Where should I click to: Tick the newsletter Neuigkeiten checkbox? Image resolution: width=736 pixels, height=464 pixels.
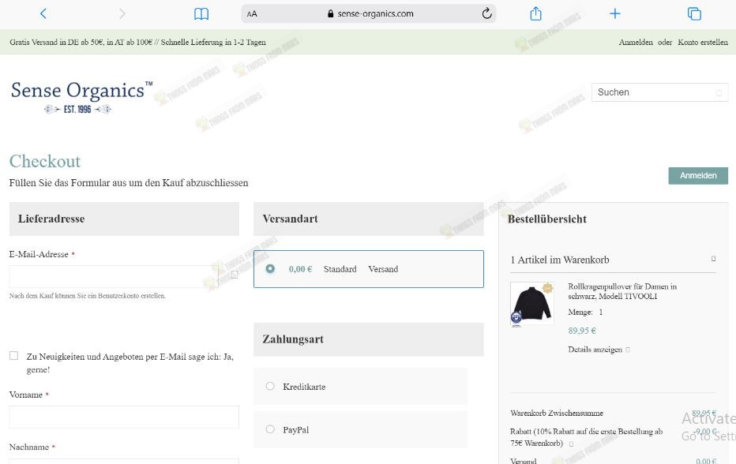point(14,356)
